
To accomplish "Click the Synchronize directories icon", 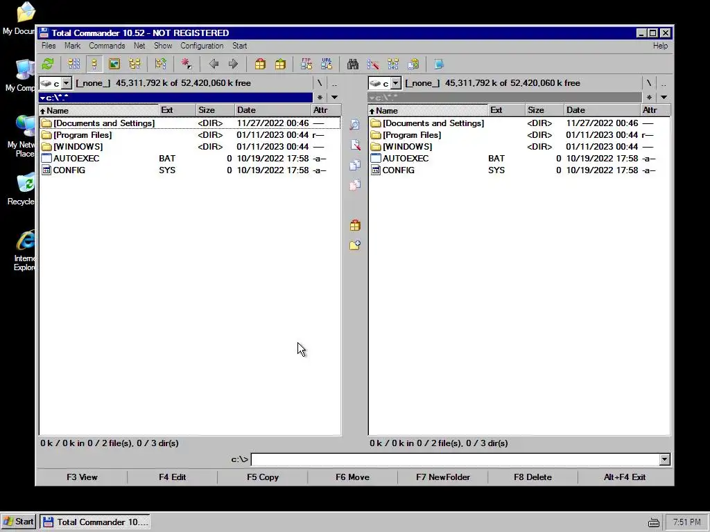I will 393,64.
